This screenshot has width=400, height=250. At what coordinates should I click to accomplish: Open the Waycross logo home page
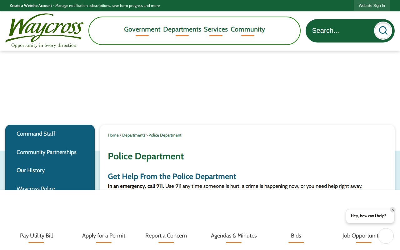tap(44, 31)
